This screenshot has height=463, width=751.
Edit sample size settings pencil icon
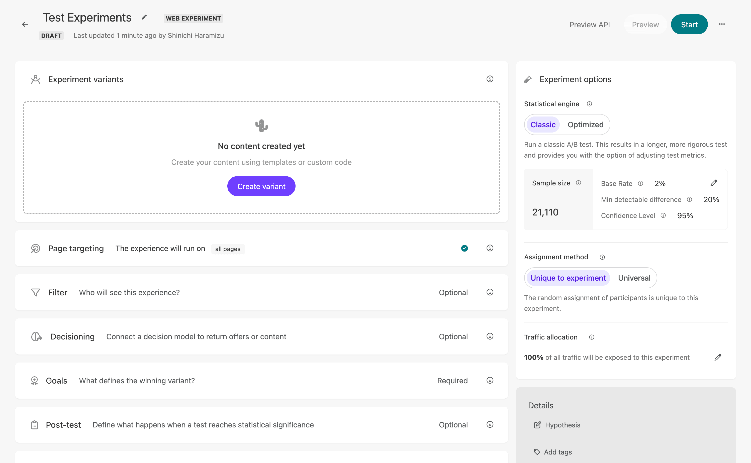coord(714,183)
